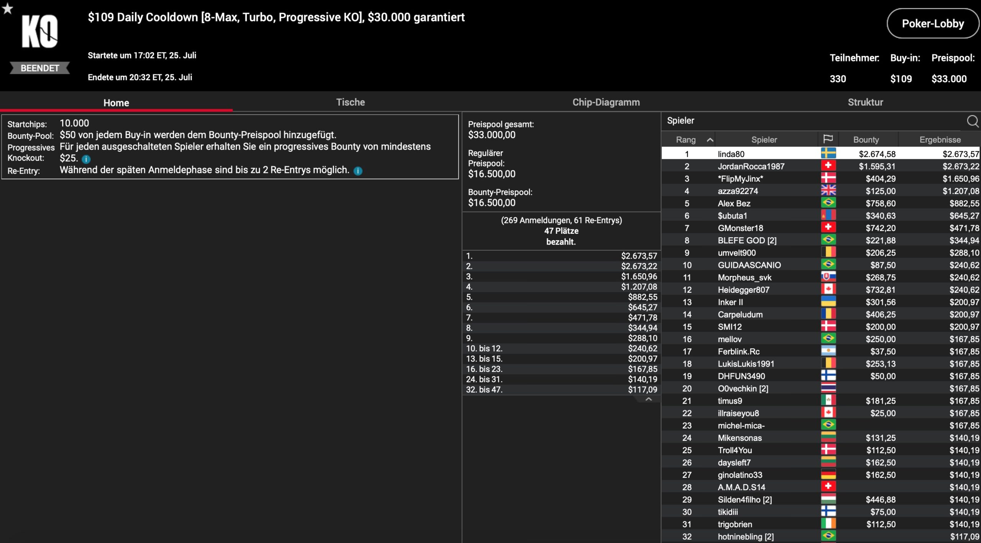
Task: Select player row JordanRocca1987
Action: coord(750,166)
